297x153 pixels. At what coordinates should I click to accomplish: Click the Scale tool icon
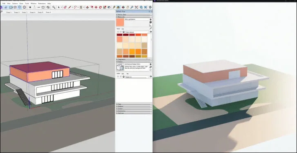click(x=105, y=7)
